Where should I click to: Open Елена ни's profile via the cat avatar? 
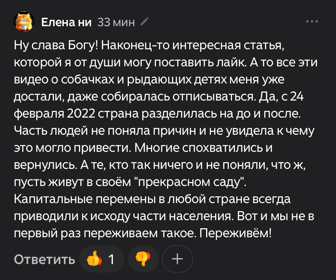click(x=24, y=21)
